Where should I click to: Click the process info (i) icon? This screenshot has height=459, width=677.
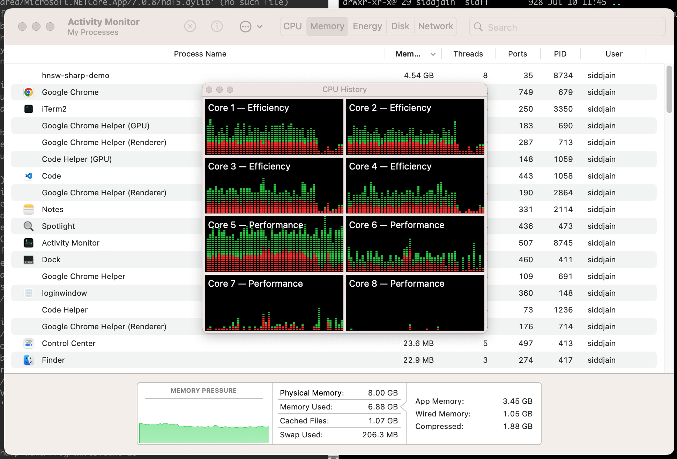pyautogui.click(x=217, y=27)
